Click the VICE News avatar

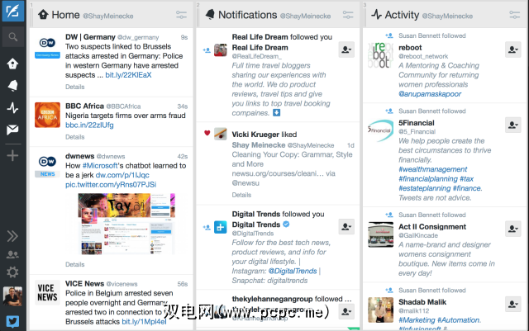[48, 292]
